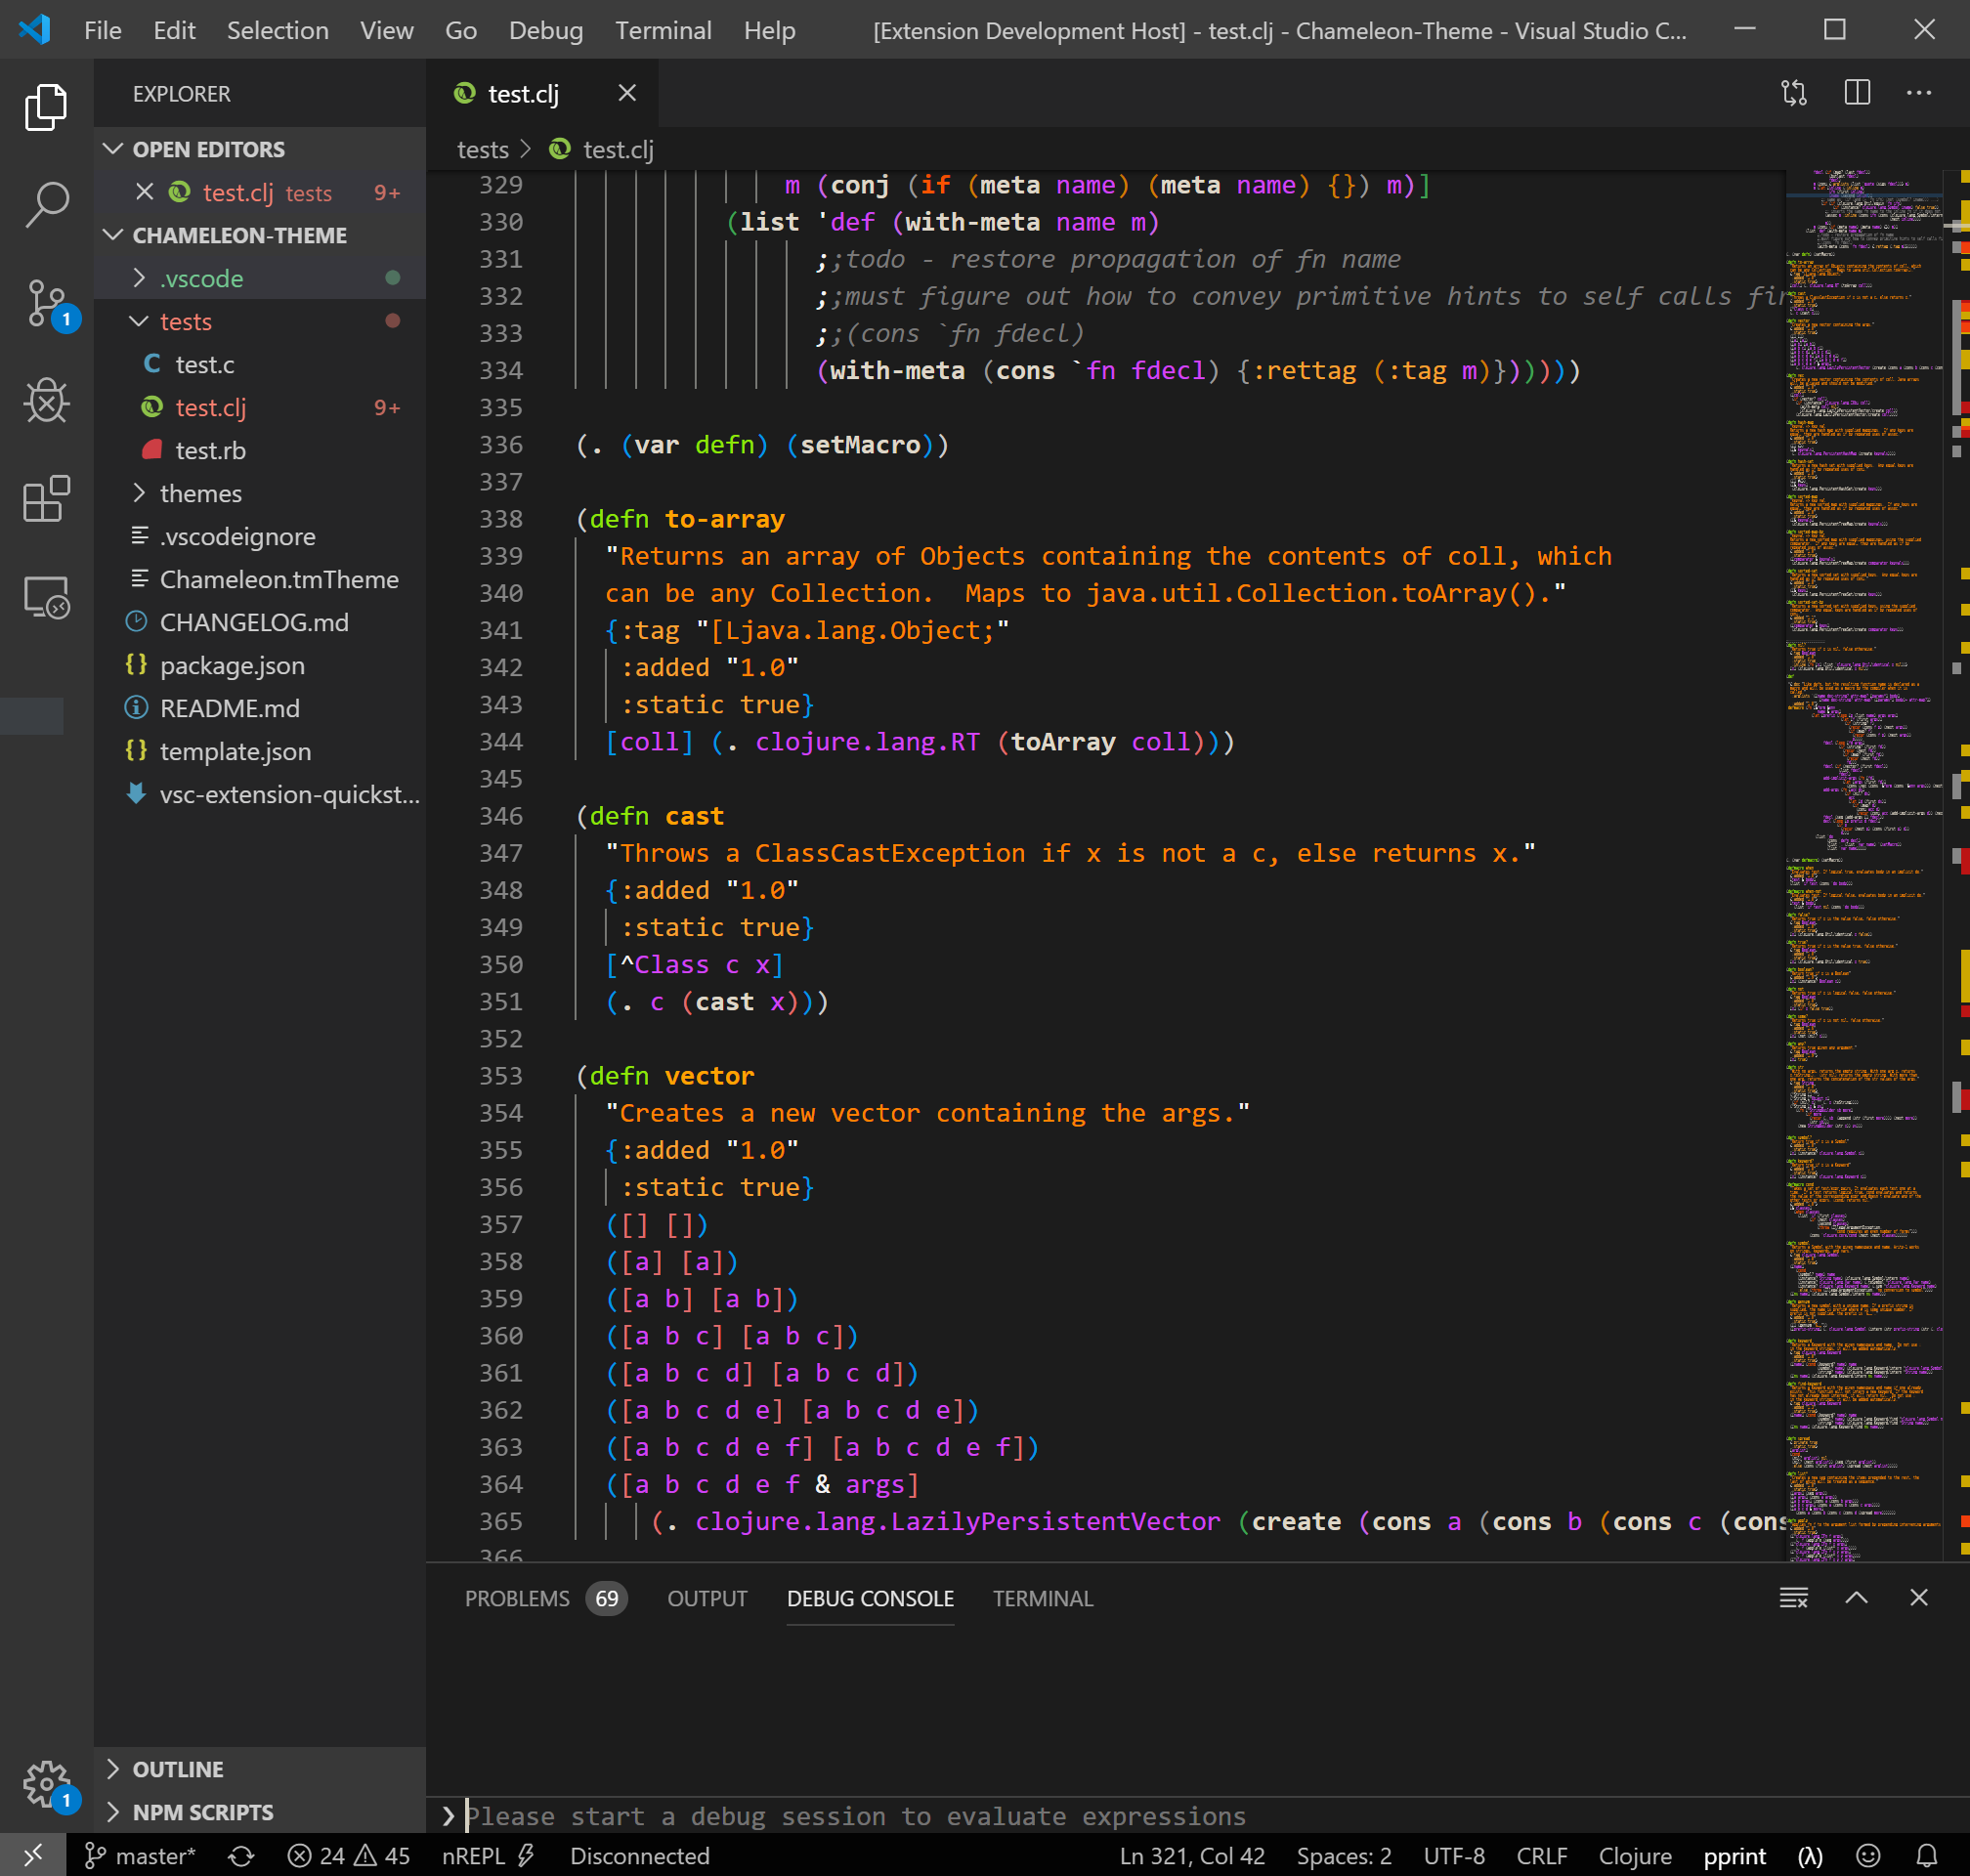Open the Selection menu

[277, 30]
